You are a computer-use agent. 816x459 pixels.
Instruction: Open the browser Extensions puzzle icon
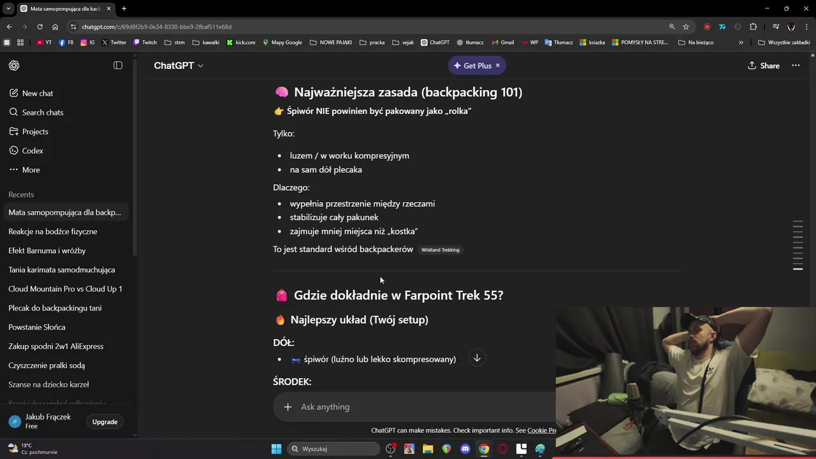(x=754, y=27)
